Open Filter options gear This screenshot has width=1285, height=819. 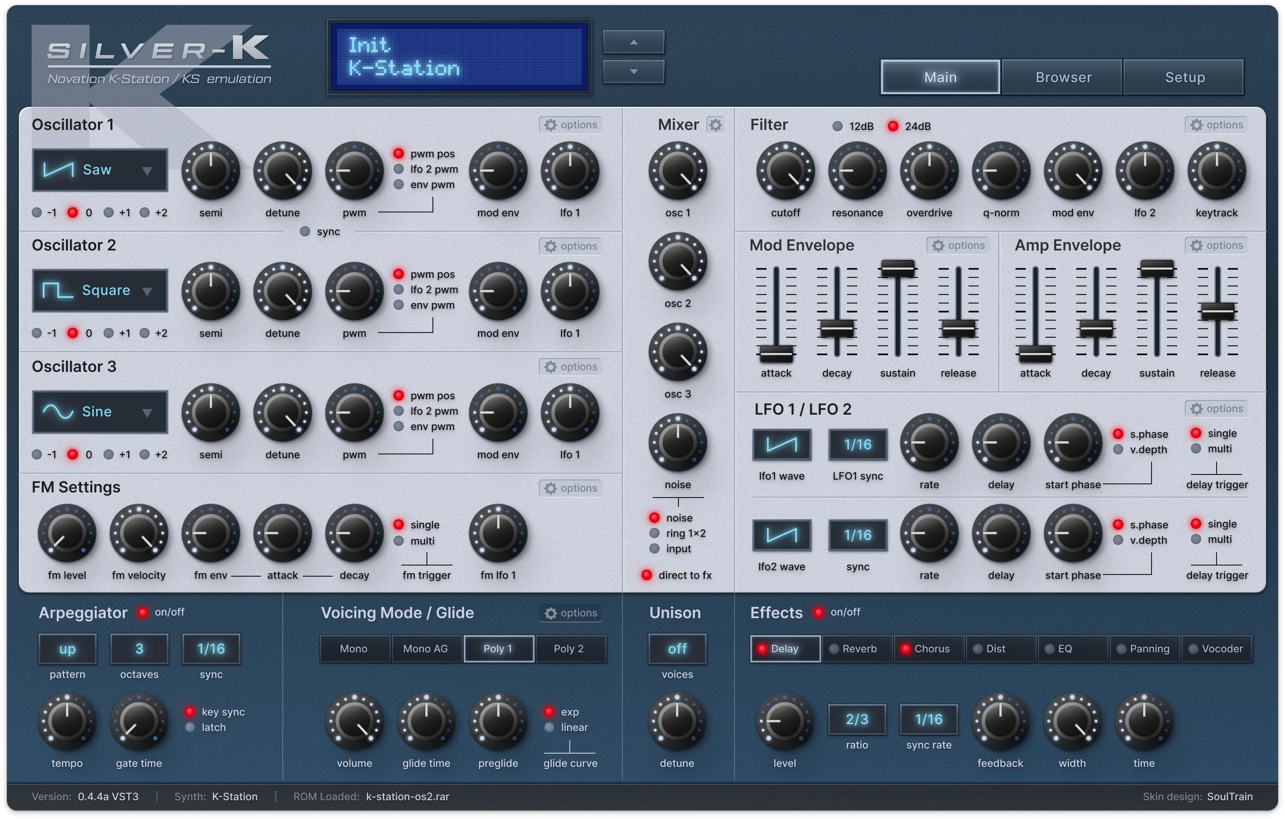coord(1217,125)
